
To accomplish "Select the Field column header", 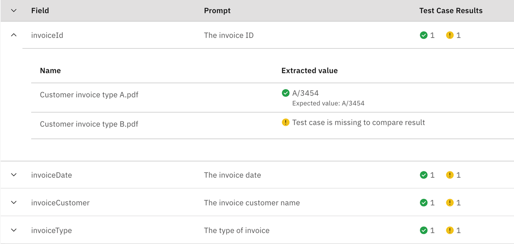I will coord(40,11).
